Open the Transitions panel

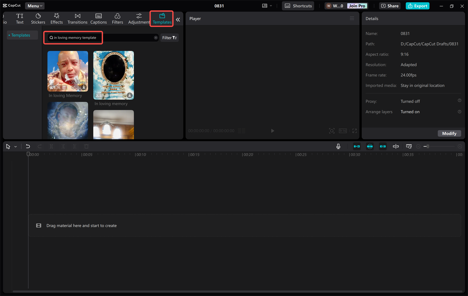(x=77, y=18)
